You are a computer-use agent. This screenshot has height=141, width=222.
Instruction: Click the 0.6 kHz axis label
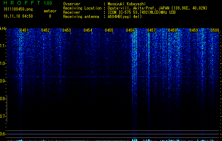pos(3,134)
